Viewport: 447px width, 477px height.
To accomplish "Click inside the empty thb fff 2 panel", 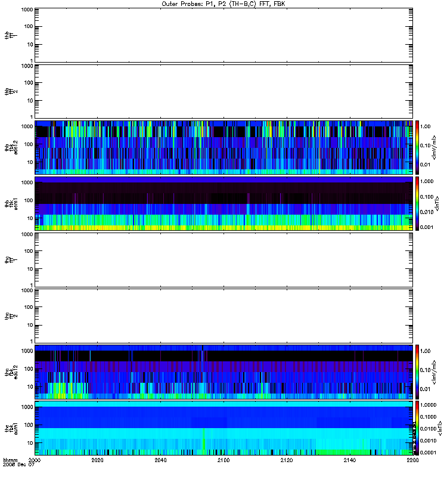I will pos(224,91).
